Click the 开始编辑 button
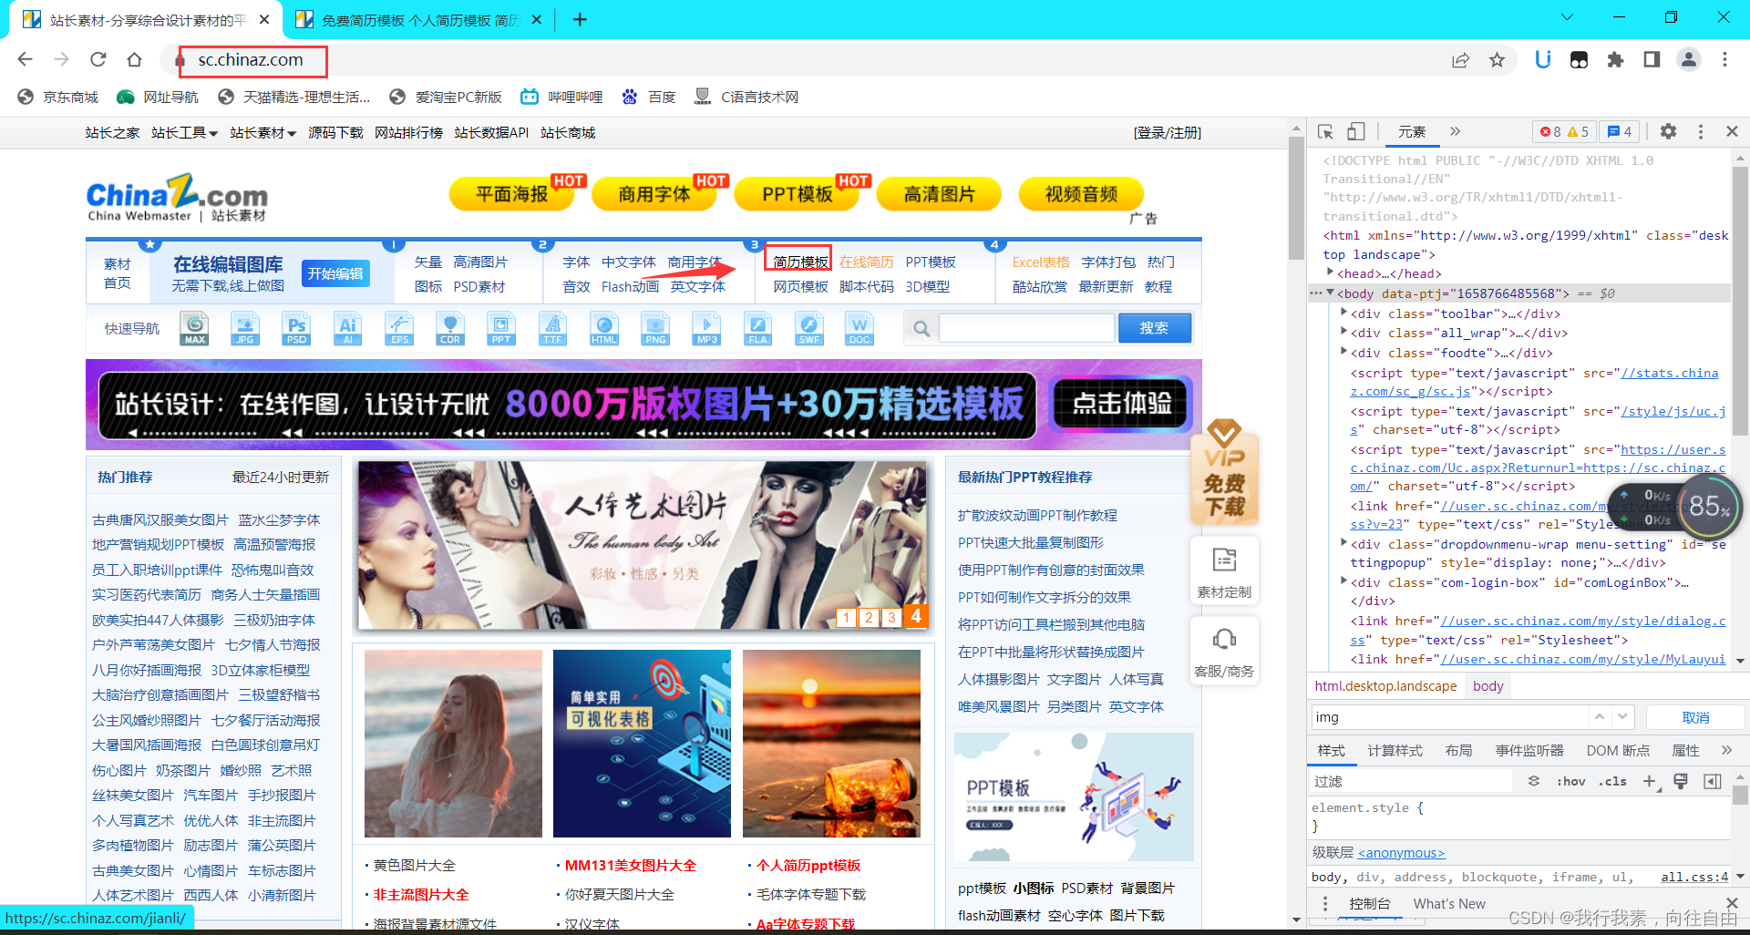The height and width of the screenshot is (935, 1750). pos(335,273)
